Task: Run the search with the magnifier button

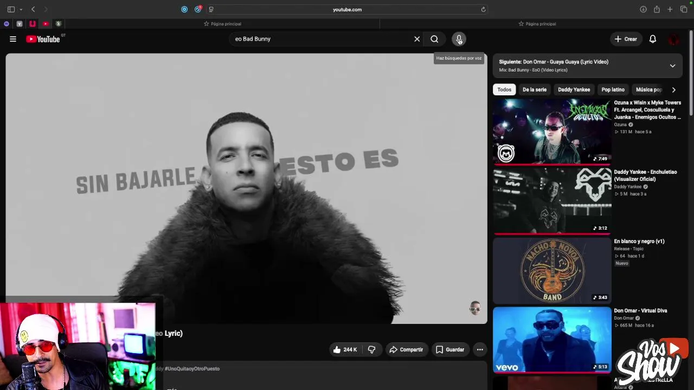Action: [434, 39]
